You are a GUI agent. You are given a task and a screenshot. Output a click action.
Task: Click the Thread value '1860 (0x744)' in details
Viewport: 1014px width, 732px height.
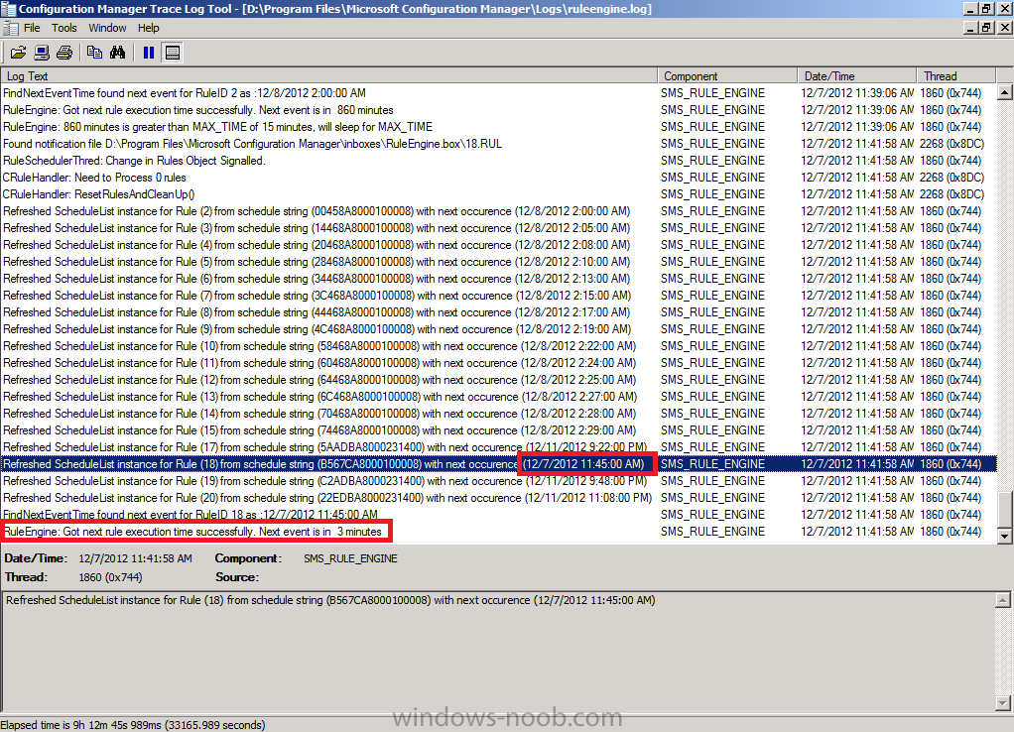pos(110,577)
